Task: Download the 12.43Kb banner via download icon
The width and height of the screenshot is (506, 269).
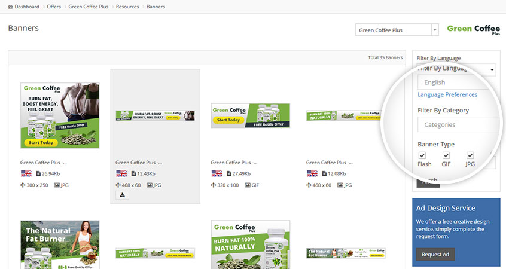Action: coord(122,195)
